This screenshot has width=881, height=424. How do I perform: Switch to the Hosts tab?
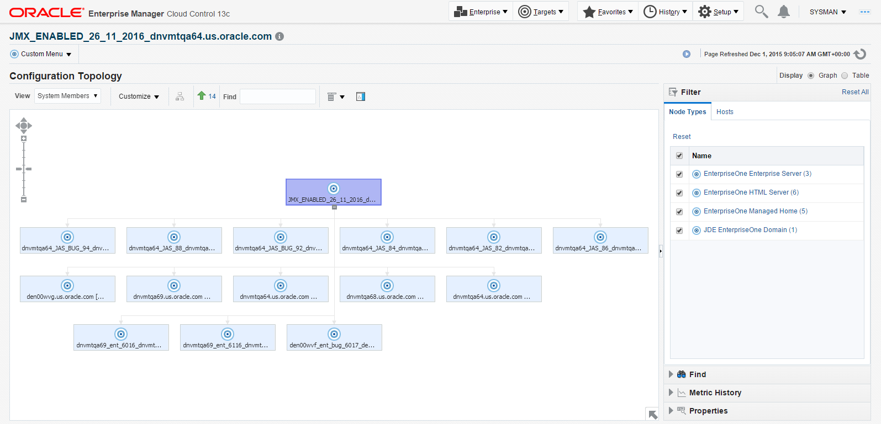click(725, 111)
